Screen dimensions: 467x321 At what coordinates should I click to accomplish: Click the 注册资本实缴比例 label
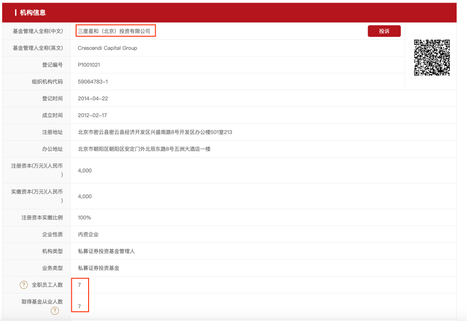pyautogui.click(x=42, y=218)
